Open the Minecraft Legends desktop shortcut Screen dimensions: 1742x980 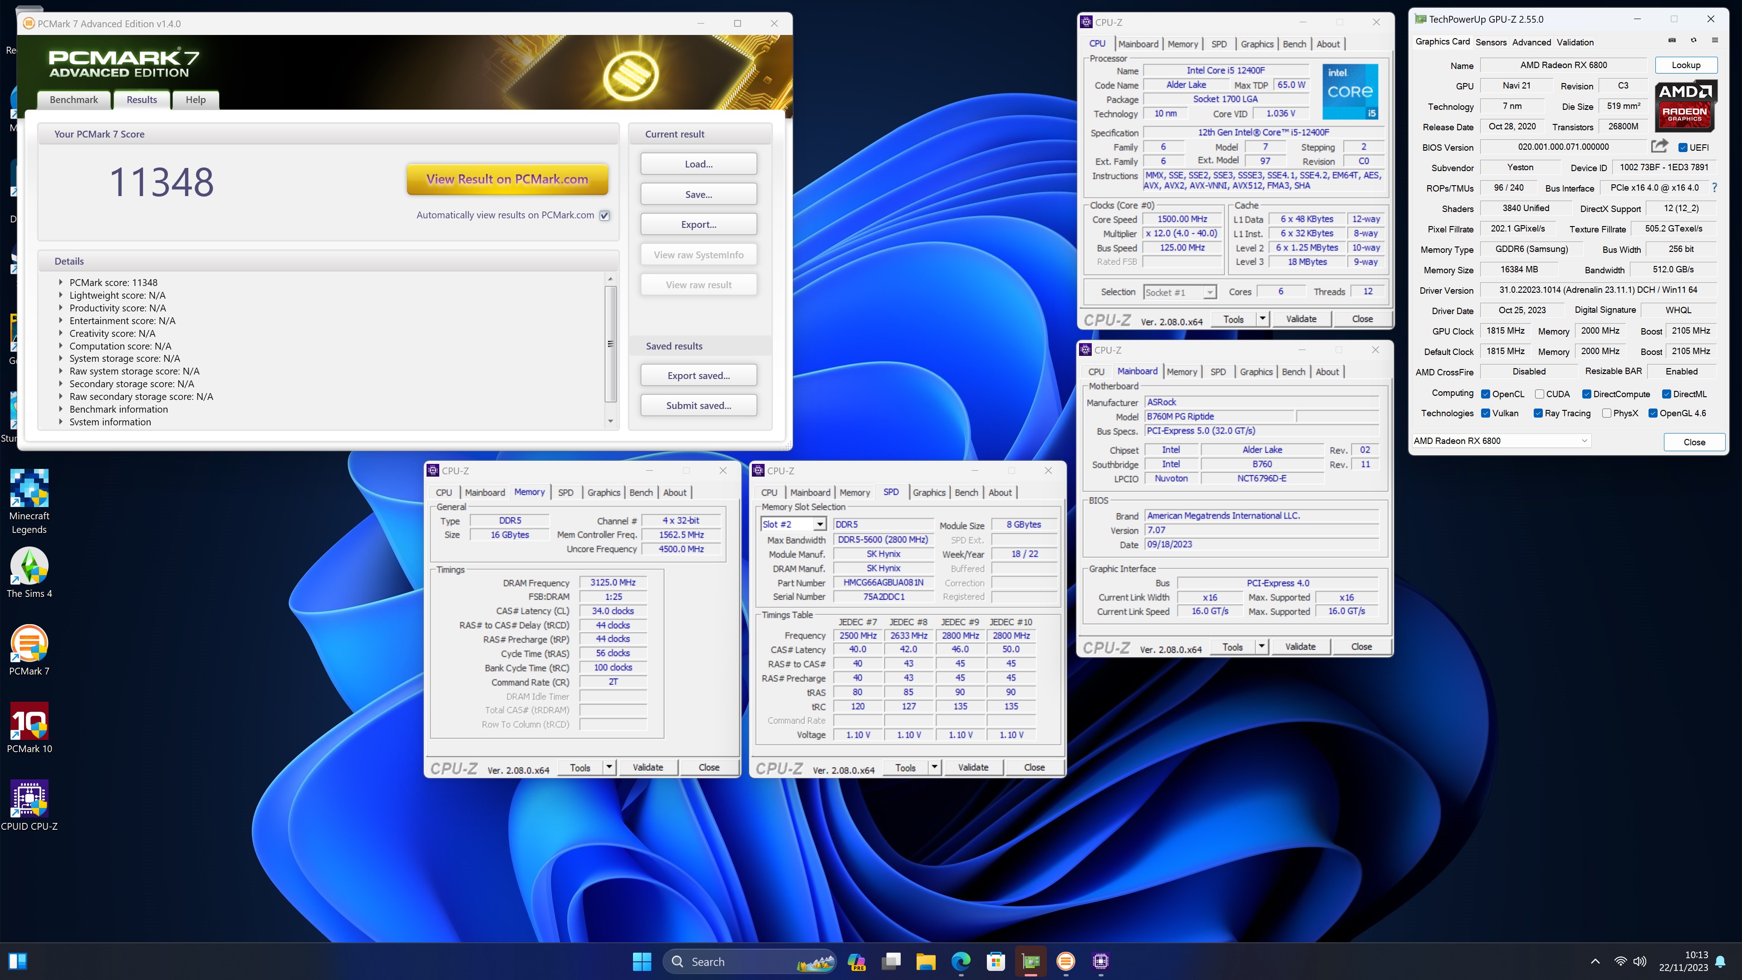click(x=29, y=501)
